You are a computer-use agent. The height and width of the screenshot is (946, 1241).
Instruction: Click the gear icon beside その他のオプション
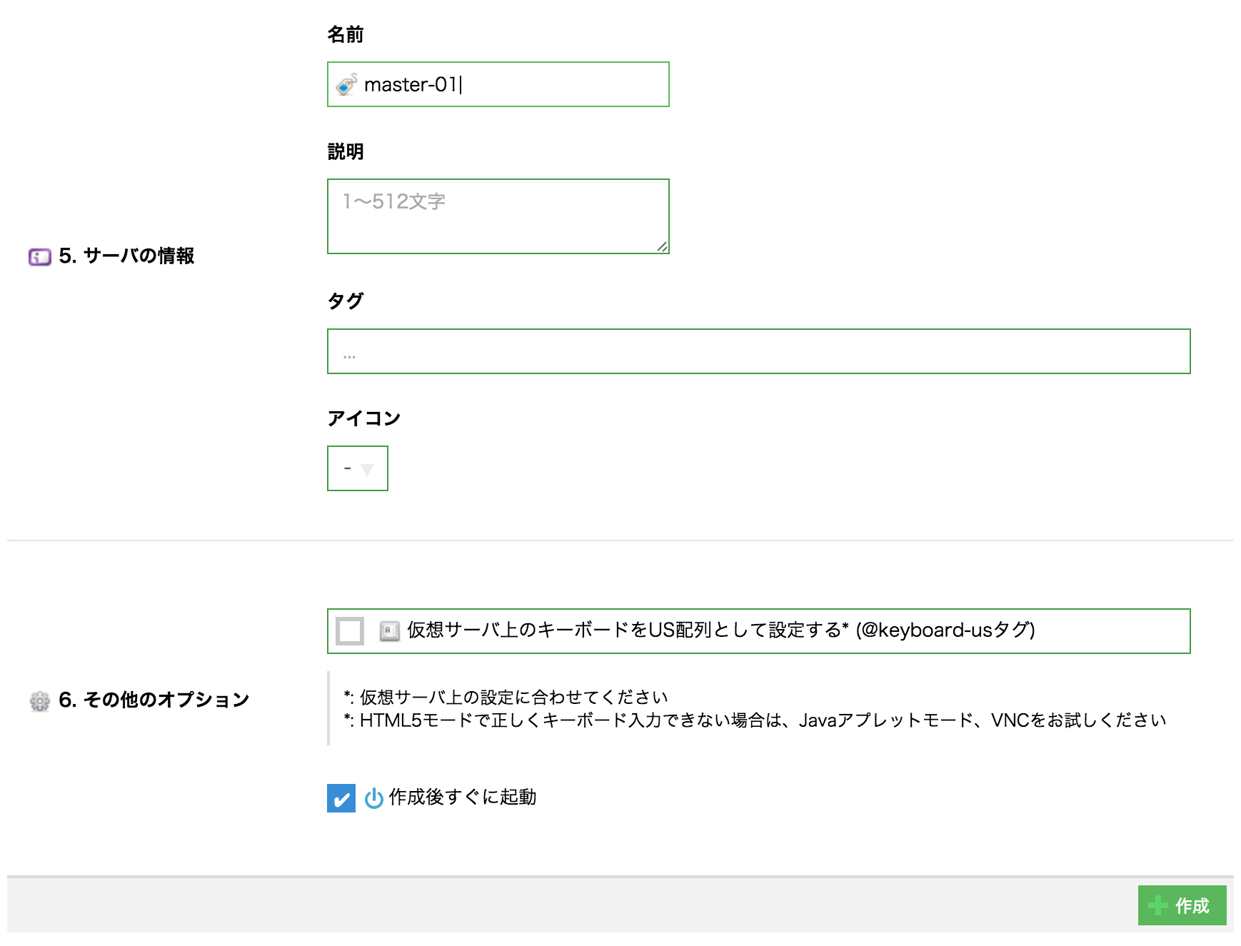pyautogui.click(x=40, y=701)
